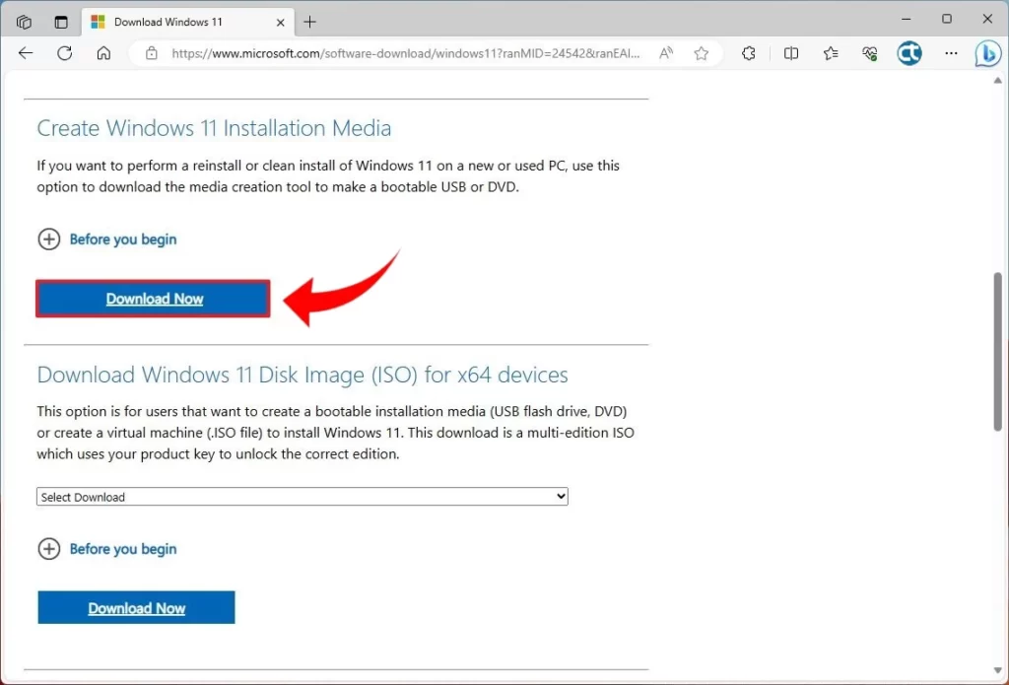This screenshot has width=1009, height=685.
Task: Activate Read aloud icon in address bar
Action: (666, 53)
